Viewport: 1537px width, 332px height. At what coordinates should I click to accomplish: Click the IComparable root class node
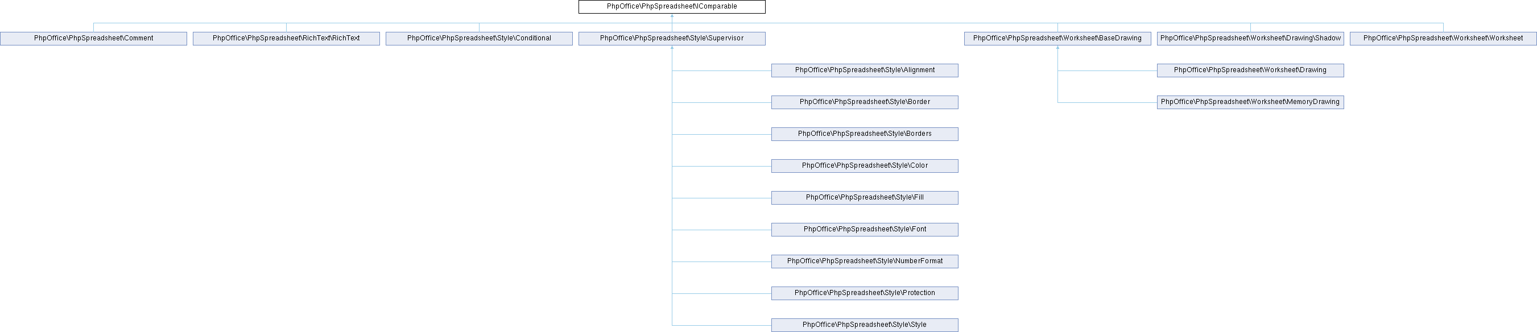click(x=671, y=7)
